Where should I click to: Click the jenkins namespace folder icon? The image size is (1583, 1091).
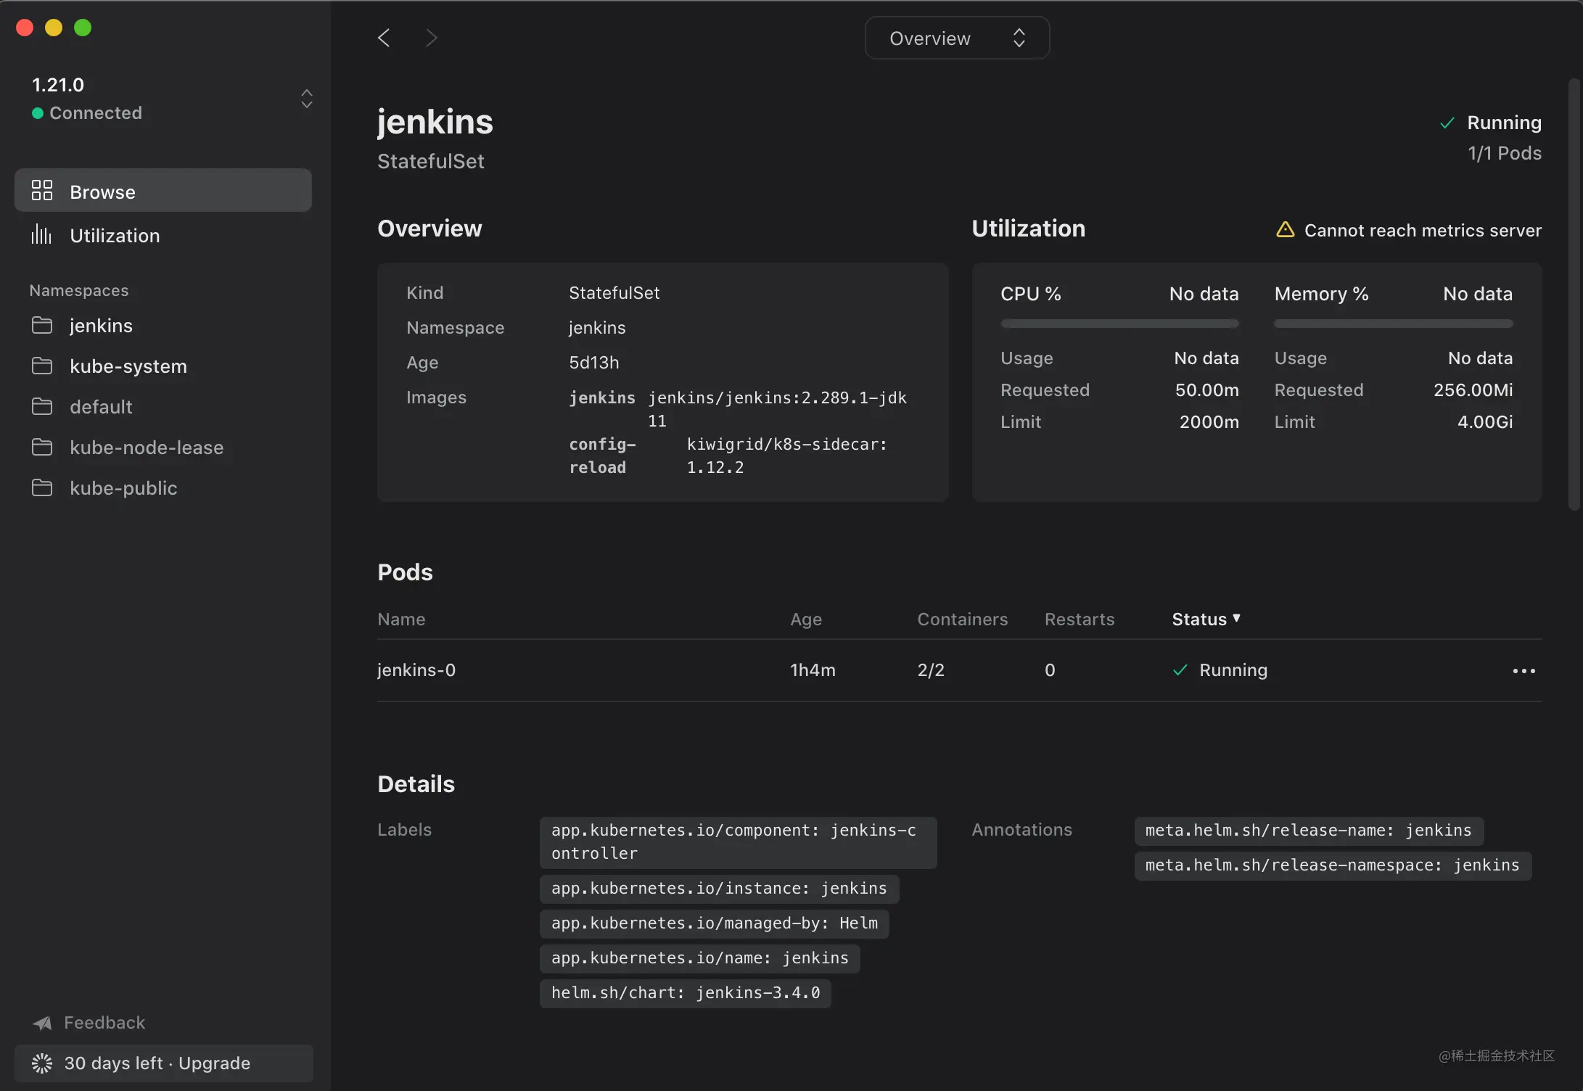coord(42,325)
